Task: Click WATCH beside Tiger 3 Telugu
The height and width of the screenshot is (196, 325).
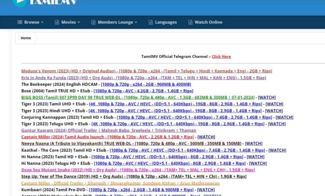Action: click(277, 124)
